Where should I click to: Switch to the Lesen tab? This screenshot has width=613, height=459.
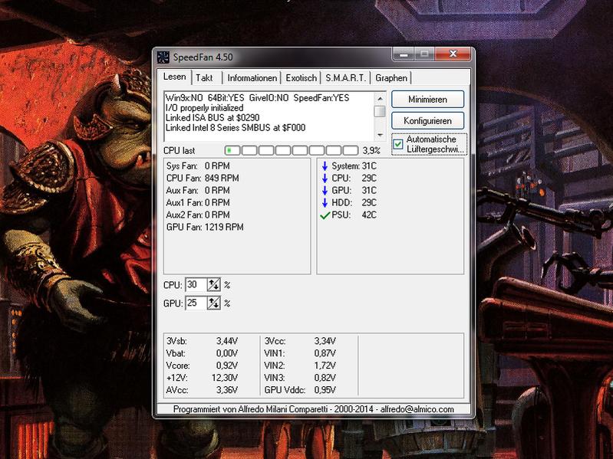point(174,77)
